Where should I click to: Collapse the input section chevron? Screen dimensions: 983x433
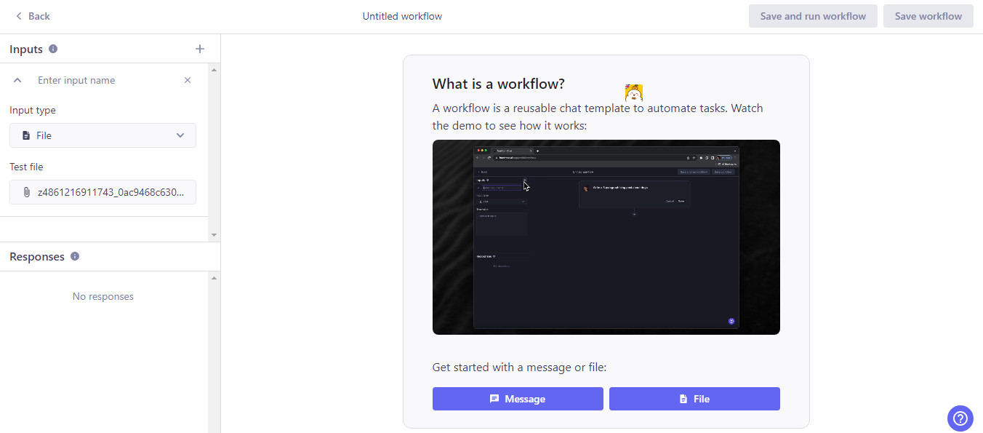[x=18, y=80]
